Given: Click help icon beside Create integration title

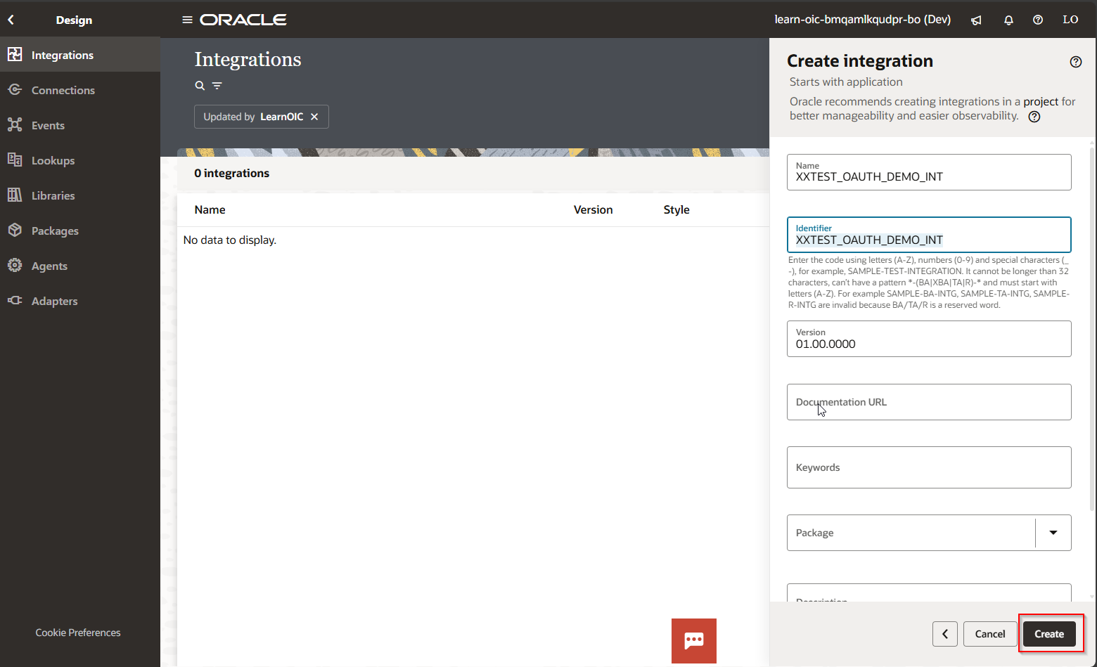Looking at the screenshot, I should click(x=1075, y=62).
